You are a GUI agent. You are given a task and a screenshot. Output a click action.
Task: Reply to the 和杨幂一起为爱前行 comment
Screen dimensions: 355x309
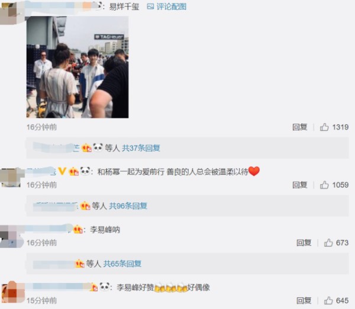[x=300, y=185]
